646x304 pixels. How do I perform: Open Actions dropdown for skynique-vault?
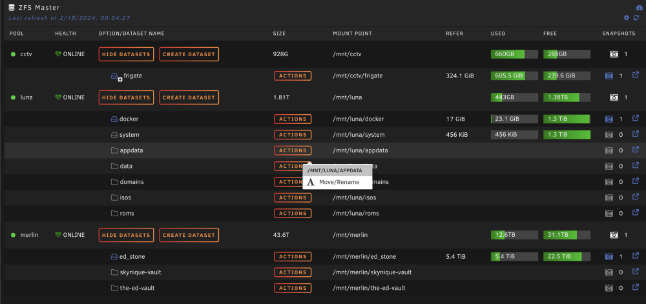pyautogui.click(x=293, y=272)
